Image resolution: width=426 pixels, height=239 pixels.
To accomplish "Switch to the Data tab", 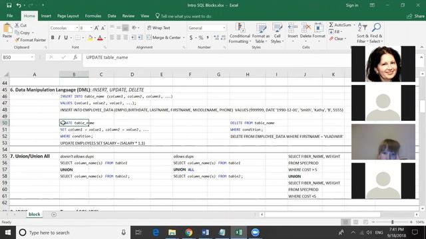I will 112,16.
